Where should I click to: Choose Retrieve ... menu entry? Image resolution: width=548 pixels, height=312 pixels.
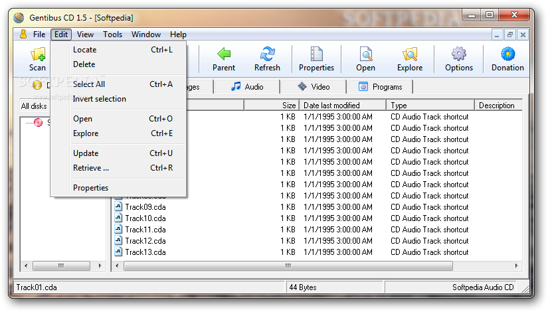click(x=118, y=168)
